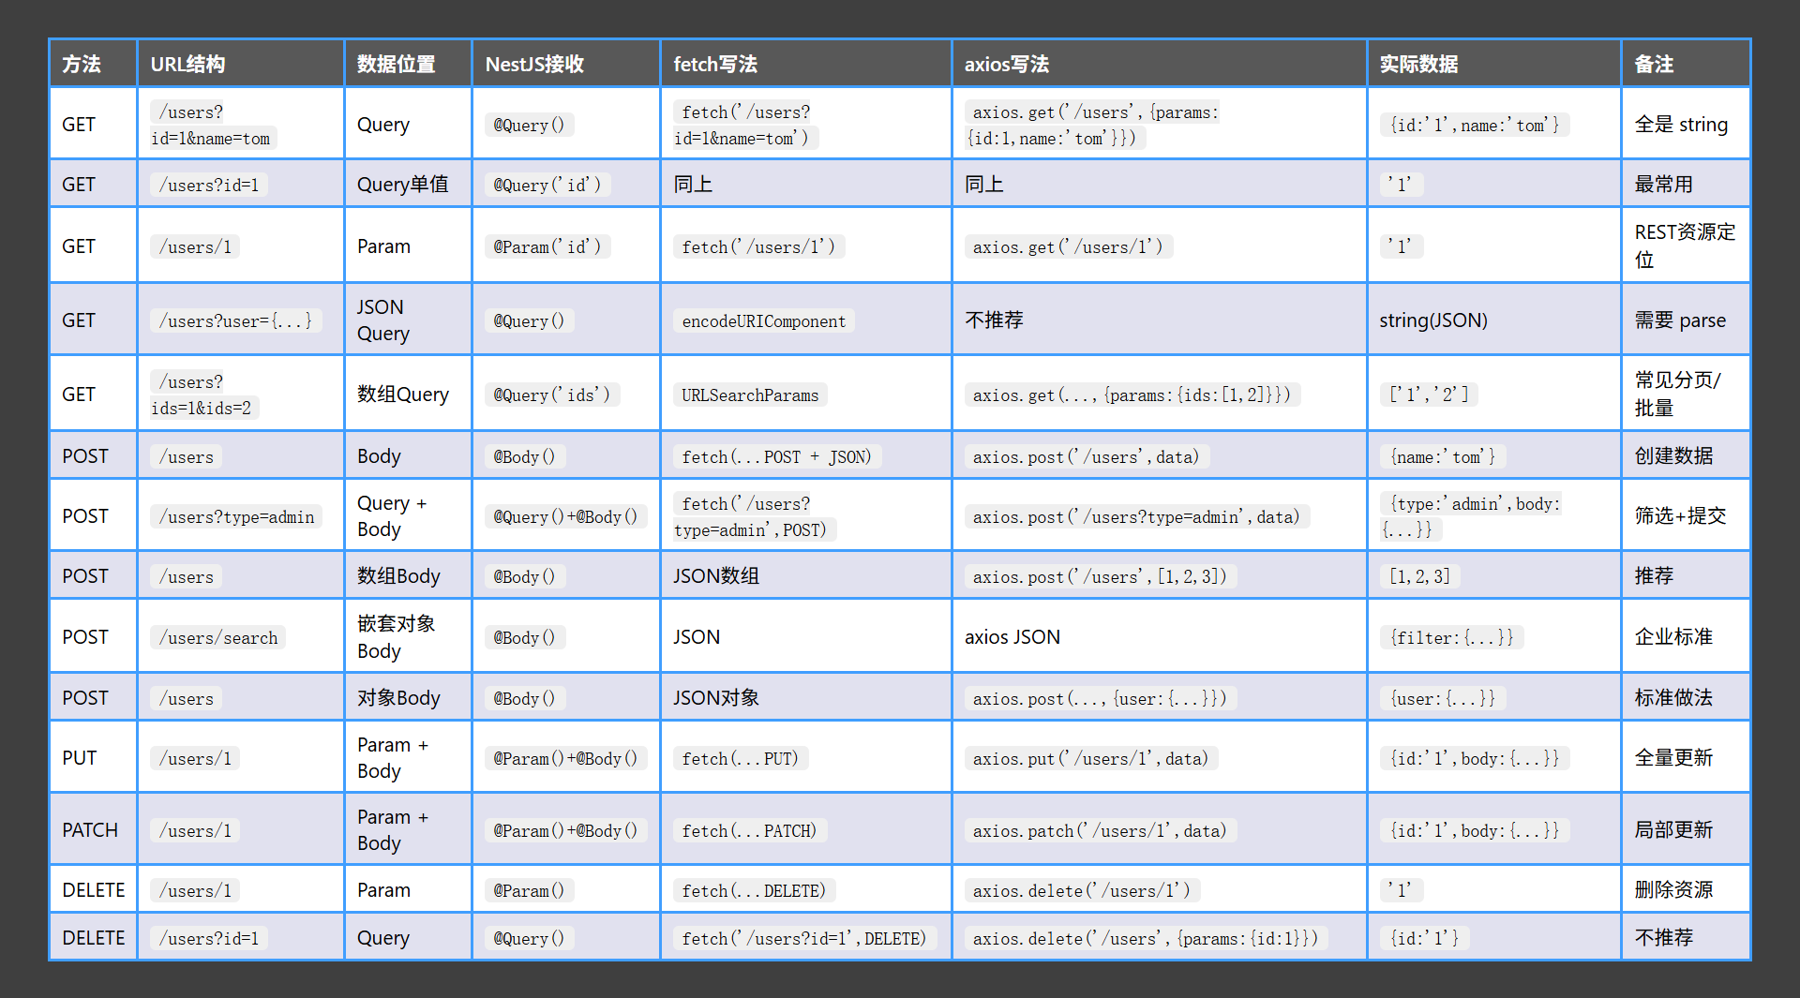The image size is (1800, 998).
Task: Click the fetch(...POST + JSON) cell
Action: tap(806, 456)
